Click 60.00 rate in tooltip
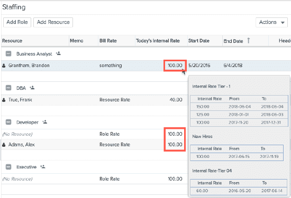This screenshot has height=198, width=291. [202, 191]
